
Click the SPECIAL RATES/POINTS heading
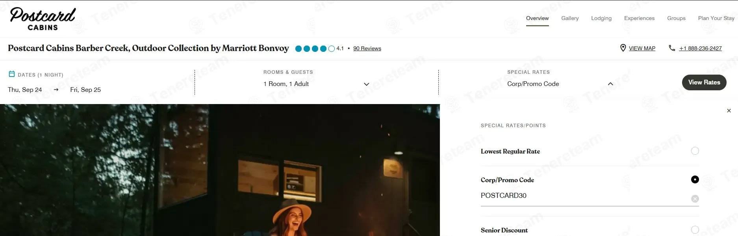pos(513,126)
